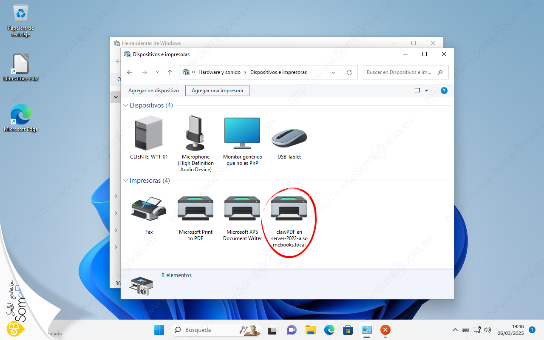Select the CLIENTE-W11-01 computer device
544x340 pixels.
pyautogui.click(x=149, y=134)
